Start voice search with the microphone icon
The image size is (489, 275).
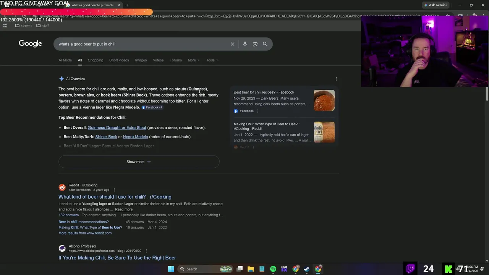[x=245, y=44]
